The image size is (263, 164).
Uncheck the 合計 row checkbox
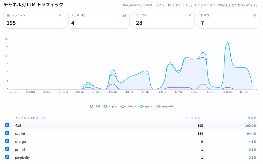click(7, 125)
